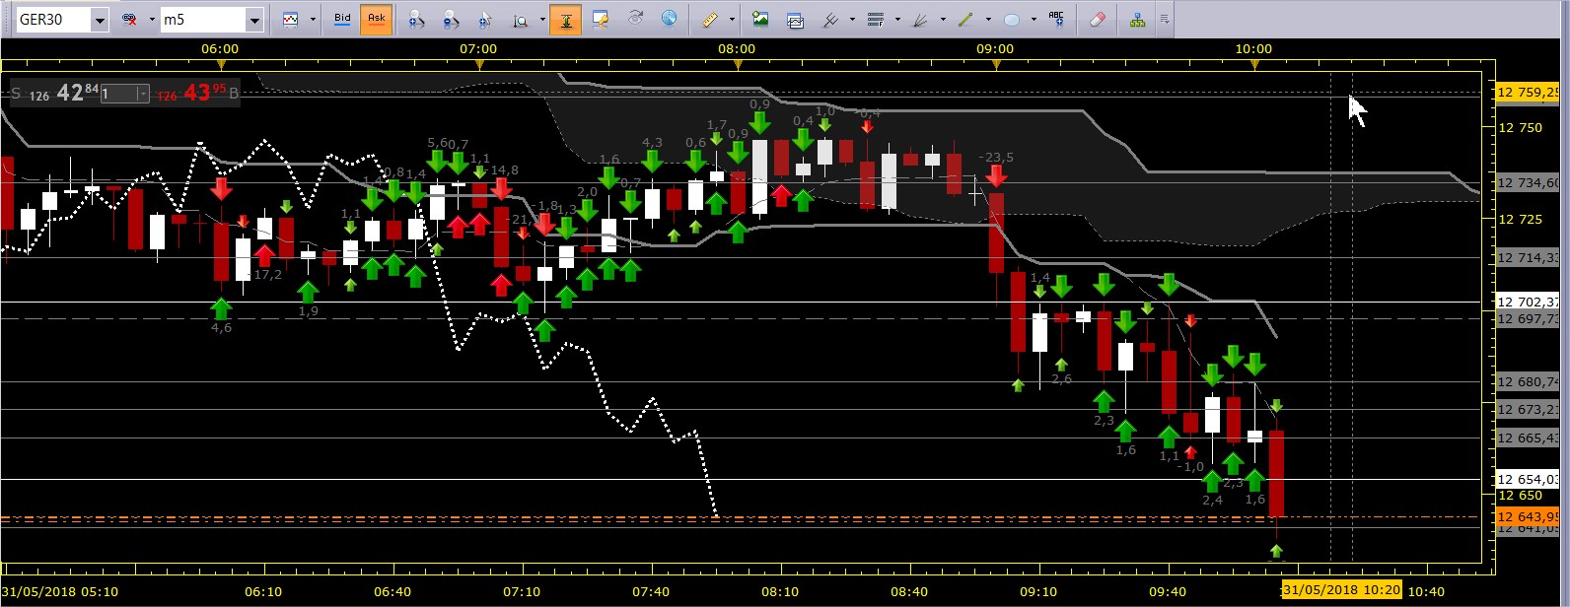This screenshot has height=607, width=1570.
Task: Click the -23,5 red down arrow marker
Action: [996, 176]
